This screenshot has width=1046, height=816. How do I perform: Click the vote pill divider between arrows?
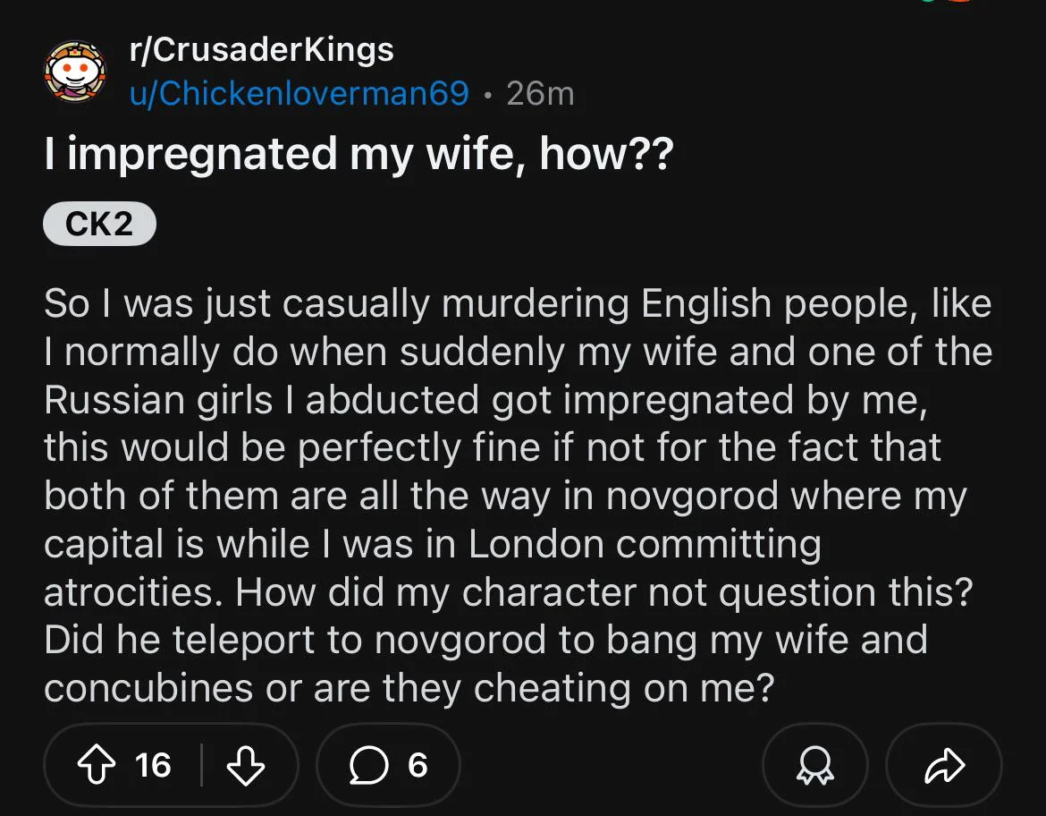[x=201, y=765]
